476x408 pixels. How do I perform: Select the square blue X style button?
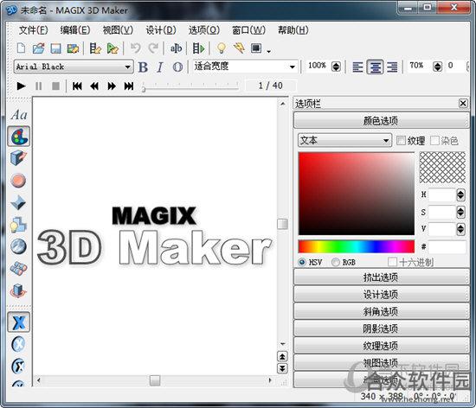click(19, 322)
